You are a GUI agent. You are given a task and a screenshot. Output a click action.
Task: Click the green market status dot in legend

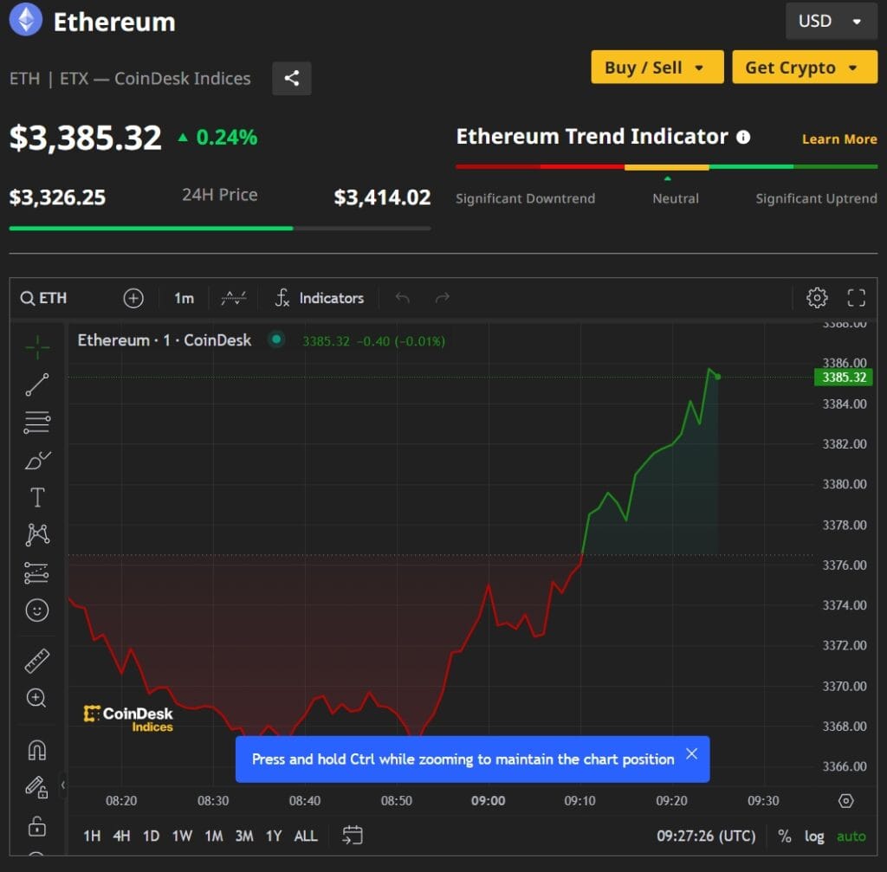pos(276,339)
